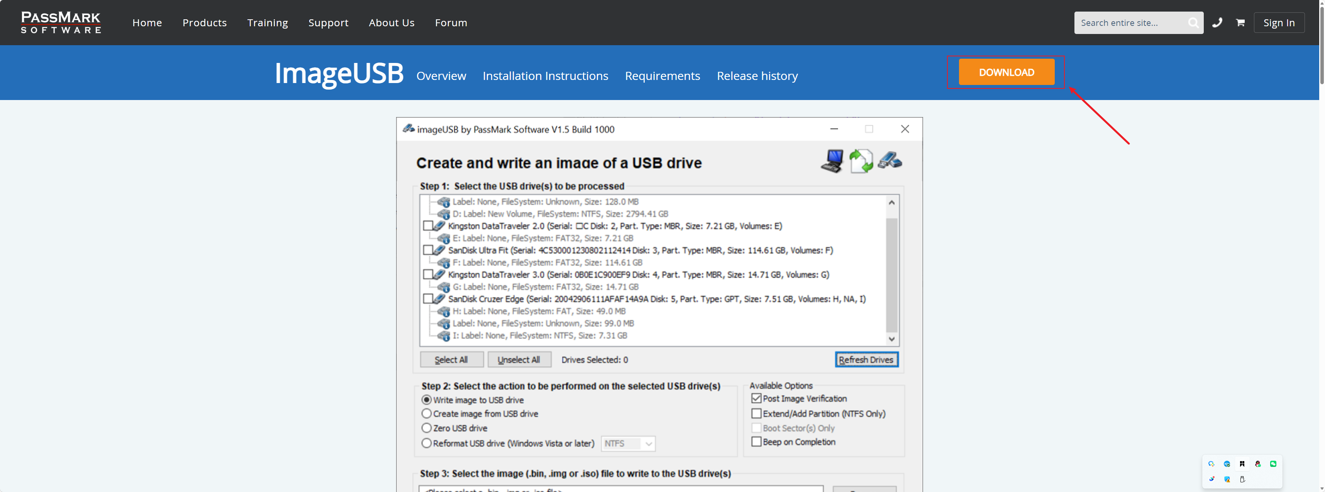Click the volume icon beside E: Label row
Viewport: 1325px width, 492px height.
click(444, 238)
